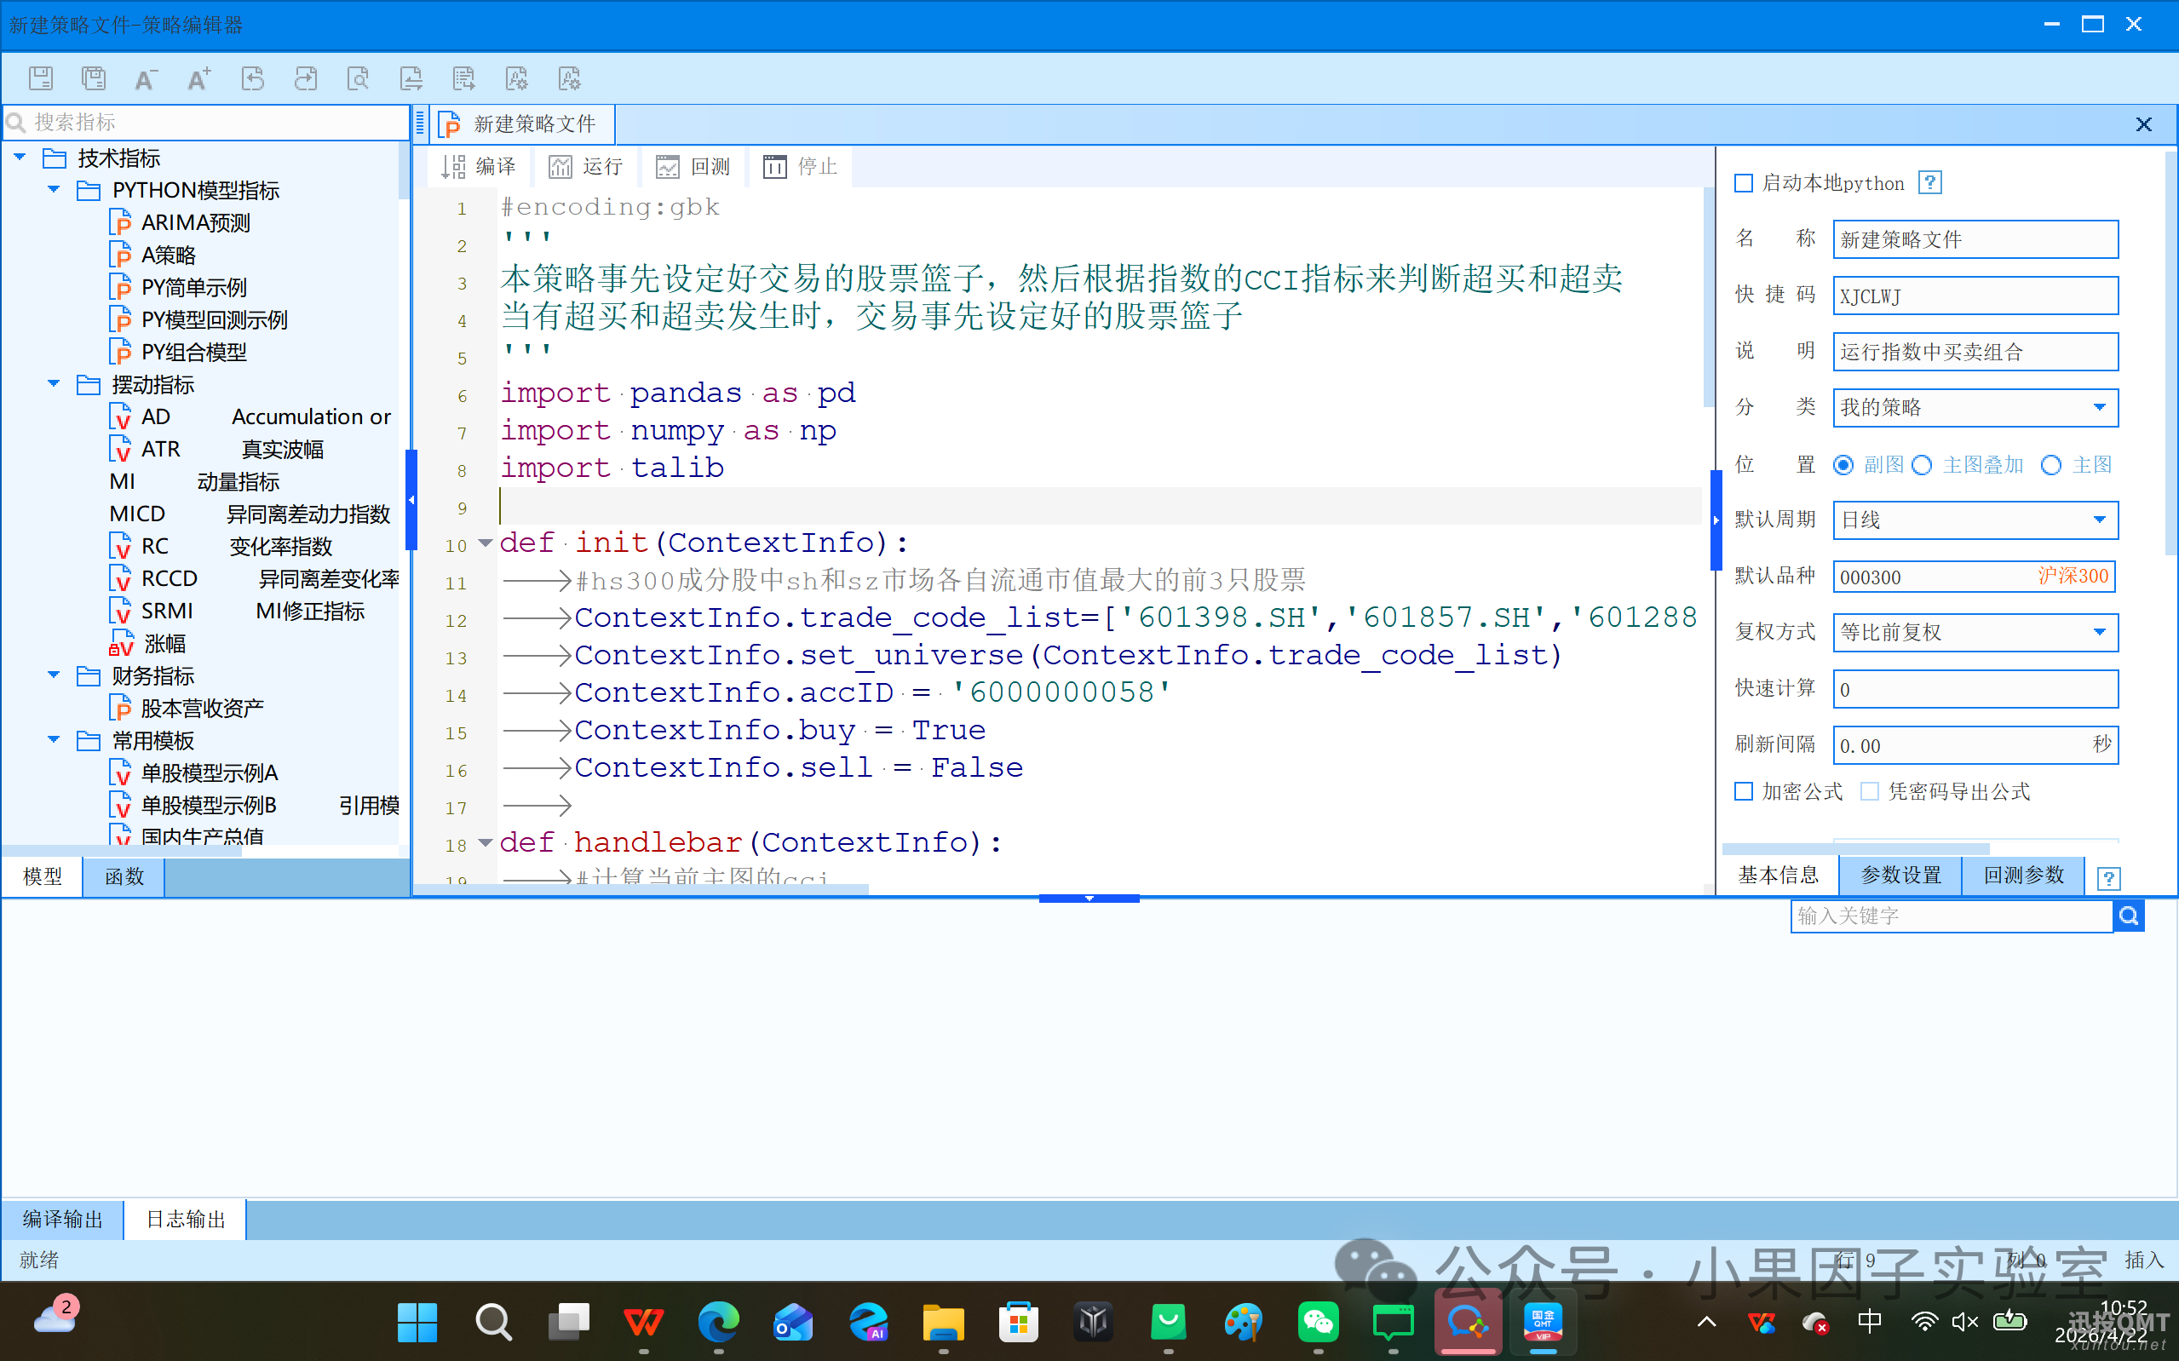
Task: Check the 加密公式 checkbox
Action: click(1744, 791)
